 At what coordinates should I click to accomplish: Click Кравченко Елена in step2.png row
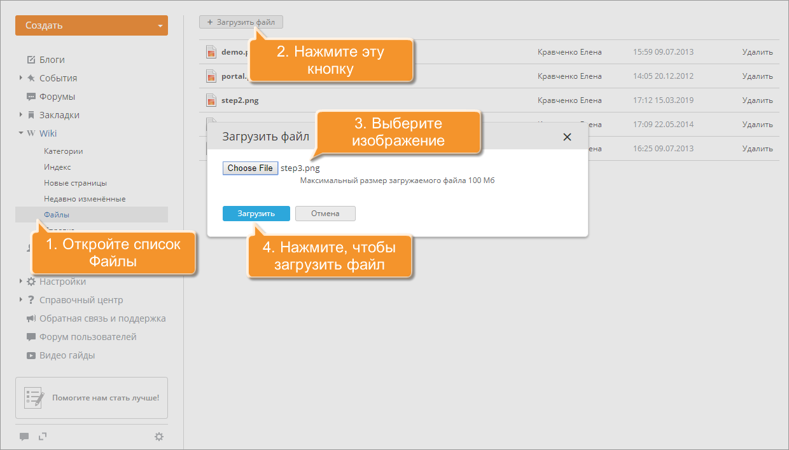pyautogui.click(x=569, y=100)
